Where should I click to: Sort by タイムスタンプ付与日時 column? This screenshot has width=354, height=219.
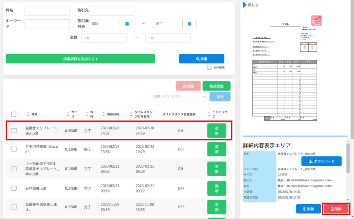pyautogui.click(x=131, y=114)
